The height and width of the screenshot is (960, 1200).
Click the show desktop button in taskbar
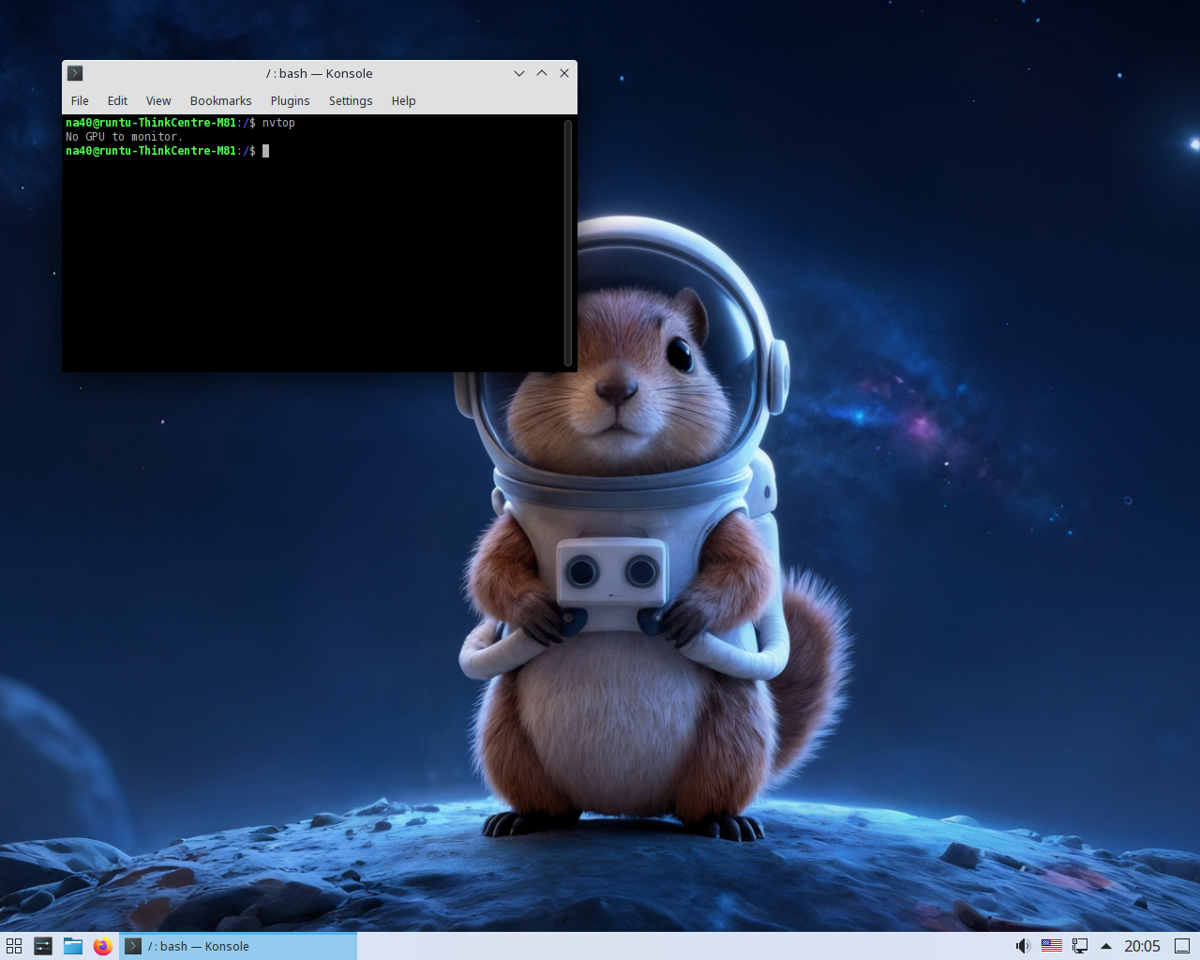[1182, 946]
